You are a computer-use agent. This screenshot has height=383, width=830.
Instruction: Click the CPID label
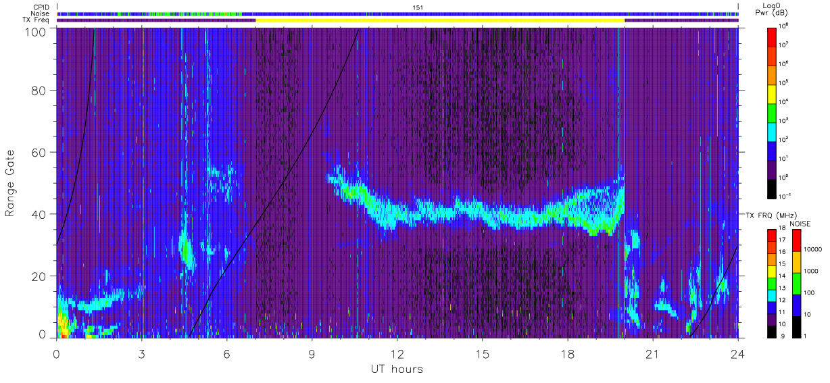click(40, 7)
